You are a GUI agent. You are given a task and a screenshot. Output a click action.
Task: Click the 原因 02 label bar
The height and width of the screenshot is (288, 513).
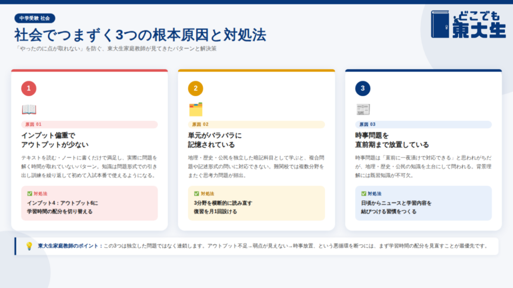pos(256,124)
